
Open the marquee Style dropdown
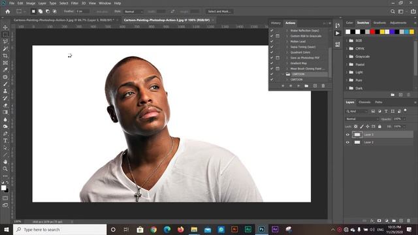[133, 12]
